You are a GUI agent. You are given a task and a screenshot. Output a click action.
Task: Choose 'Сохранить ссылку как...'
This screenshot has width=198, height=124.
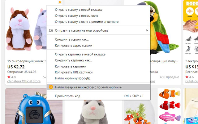coord(98,39)
